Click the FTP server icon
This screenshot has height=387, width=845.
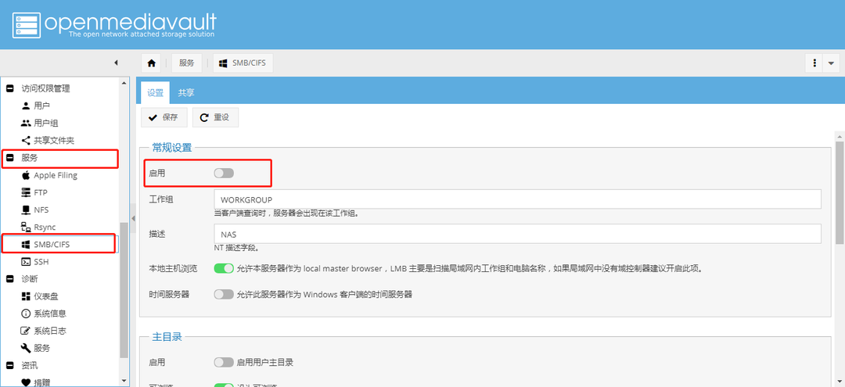pos(26,192)
